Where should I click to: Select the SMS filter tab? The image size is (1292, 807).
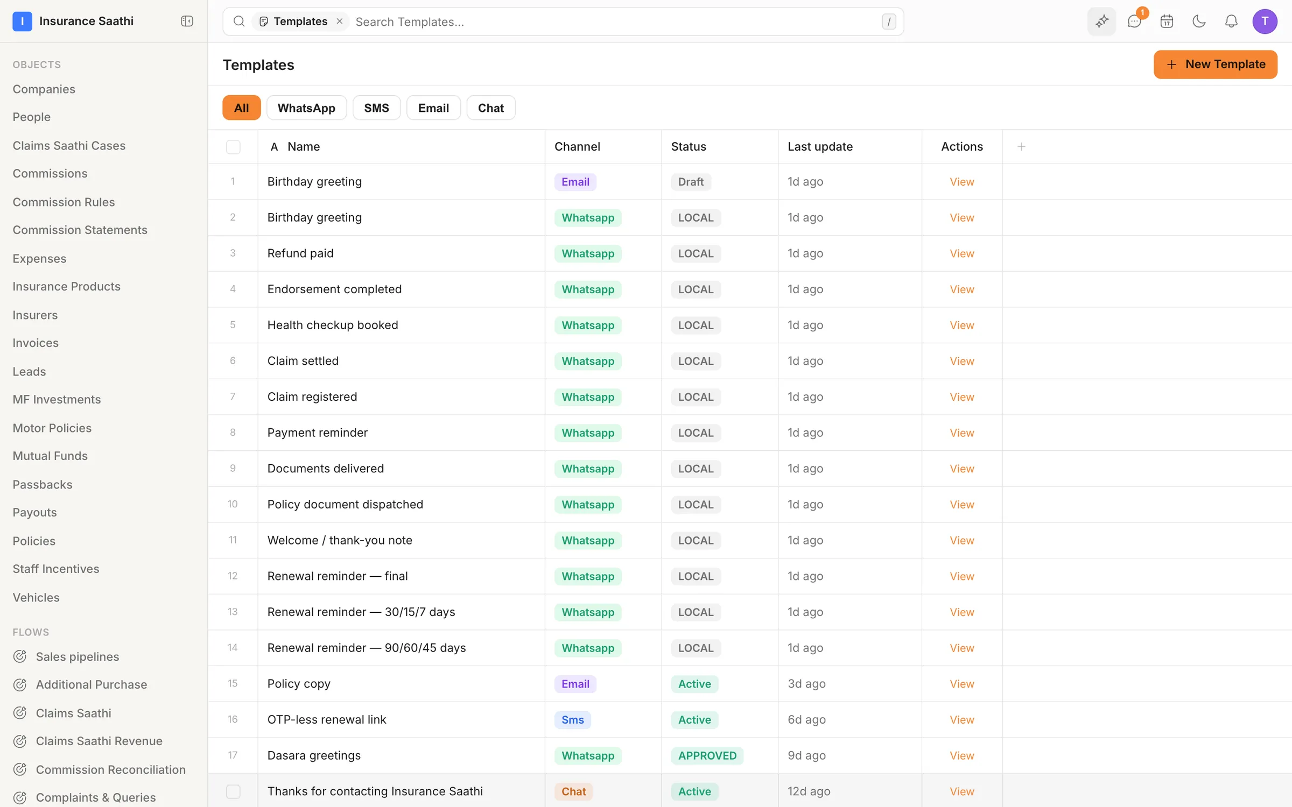376,108
